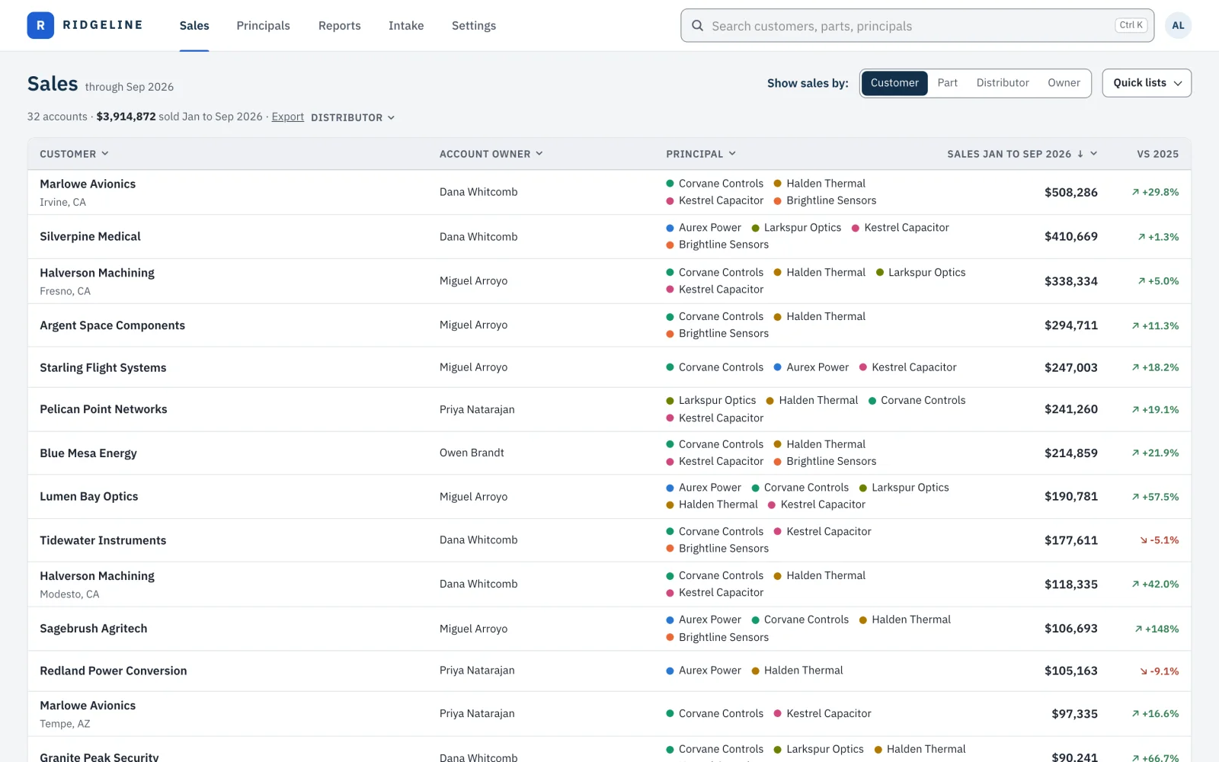Click the Ctrl K shortcut badge
Viewport: 1219px width, 762px height.
(x=1131, y=25)
